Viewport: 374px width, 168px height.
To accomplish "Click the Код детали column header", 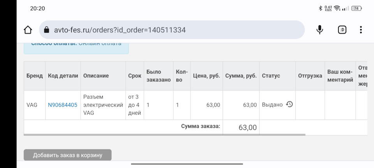I will [63, 76].
